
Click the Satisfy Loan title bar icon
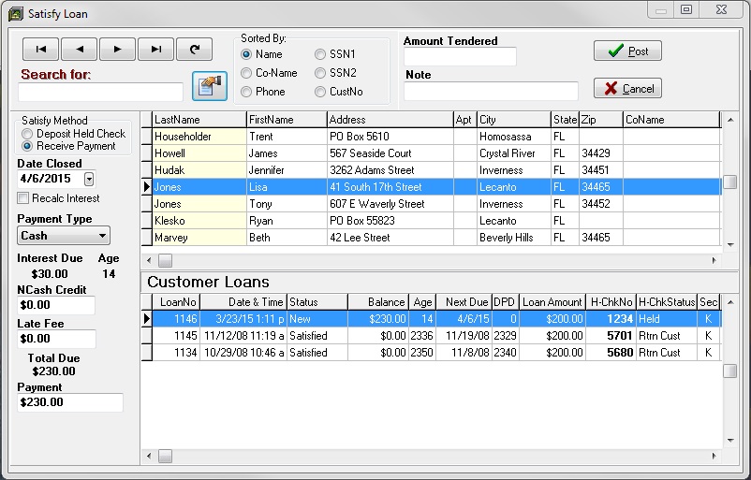pos(16,14)
